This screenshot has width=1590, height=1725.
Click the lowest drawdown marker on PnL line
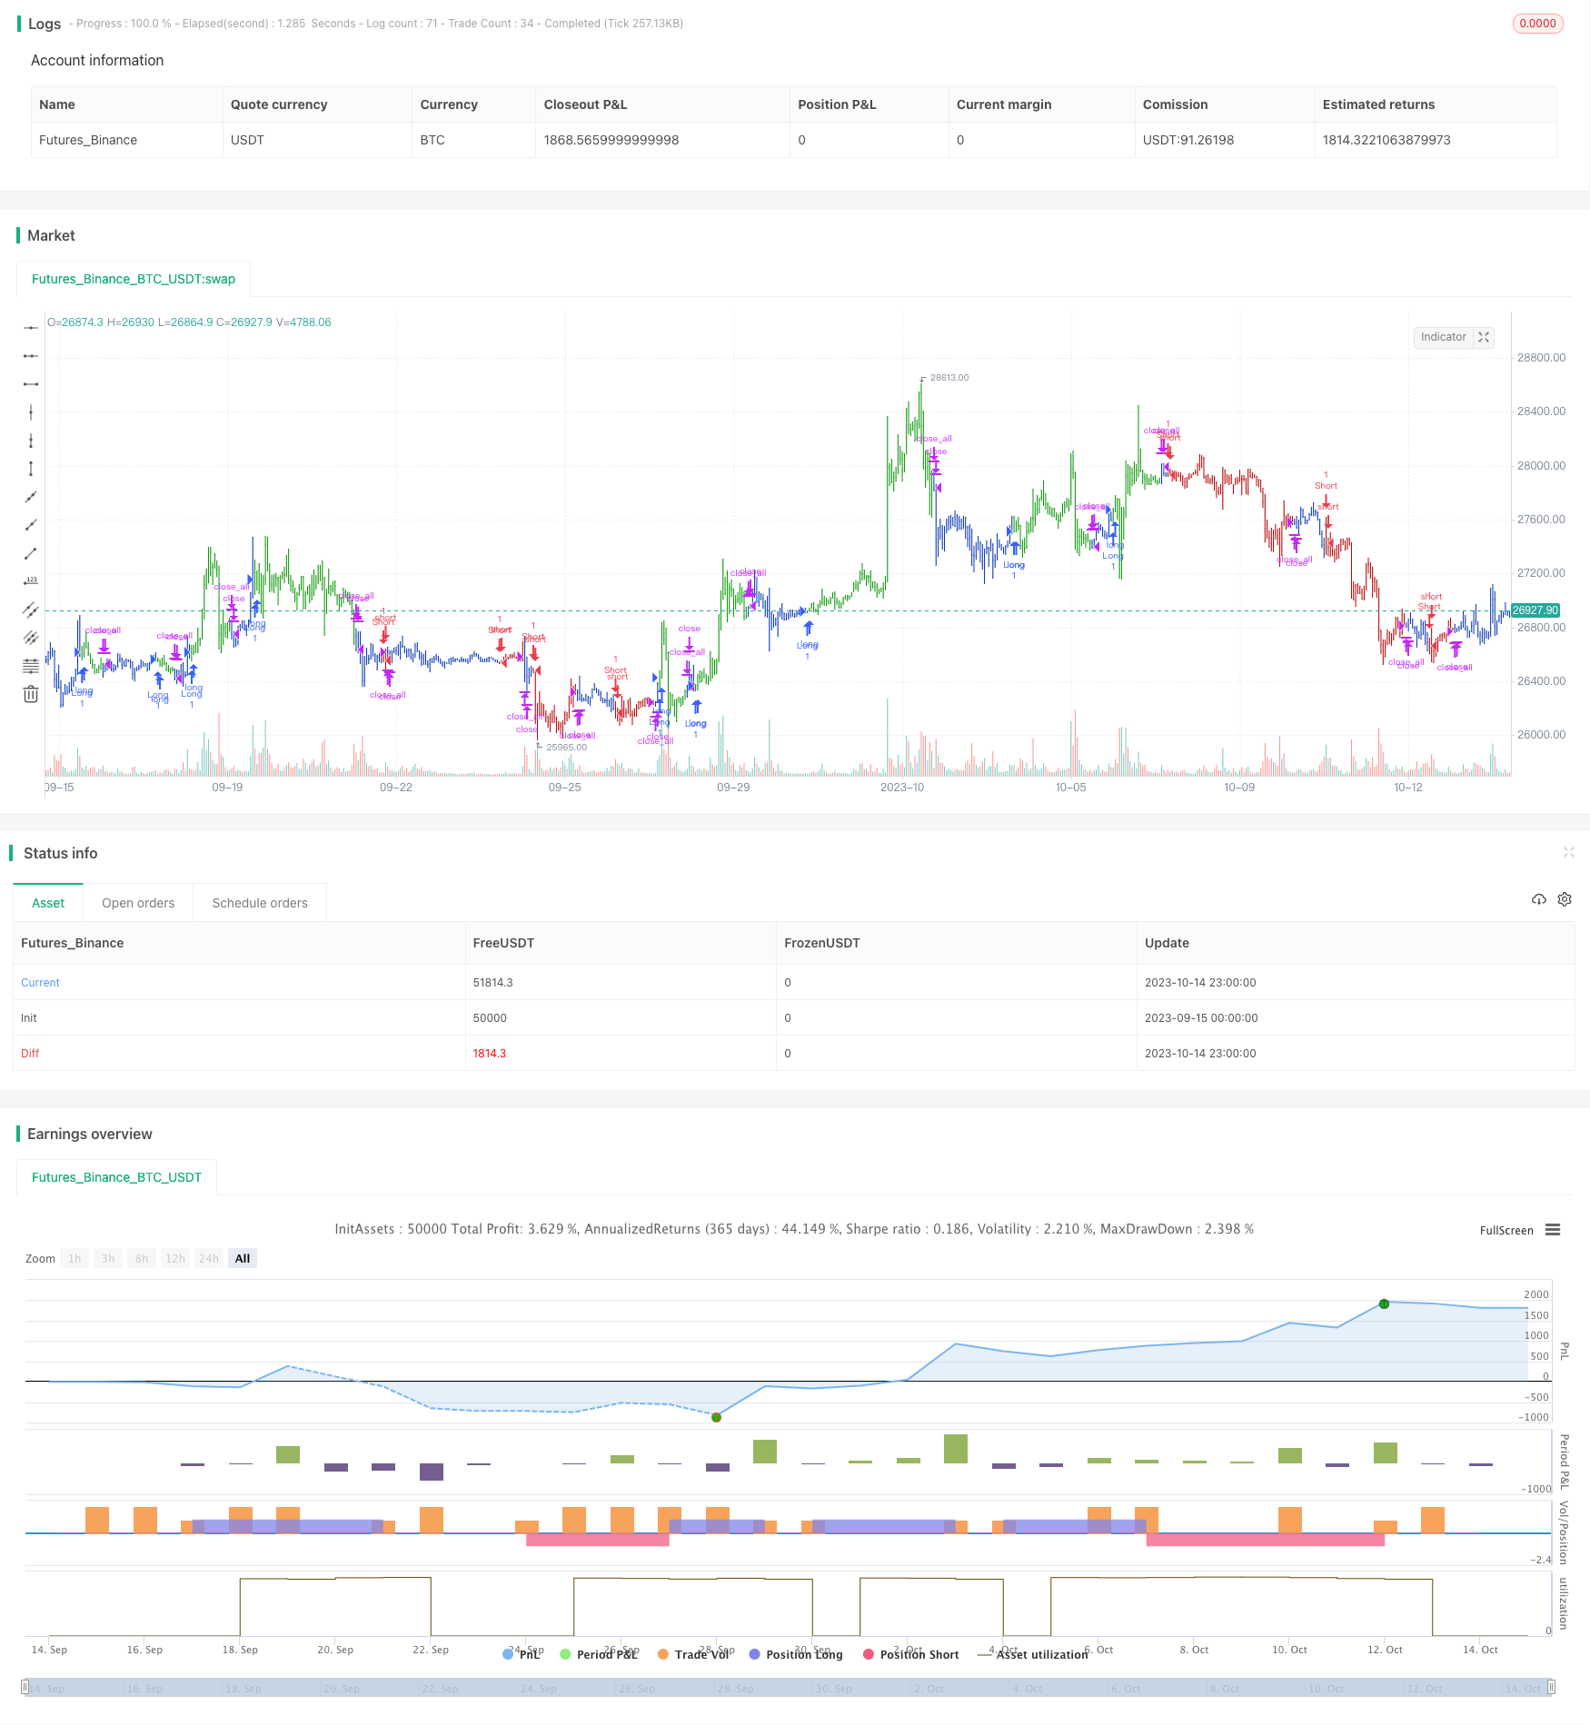click(716, 1417)
